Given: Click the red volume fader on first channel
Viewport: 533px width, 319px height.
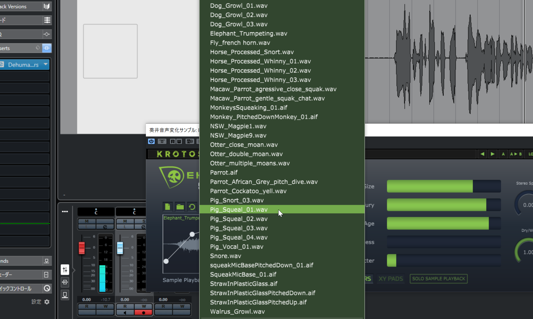Looking at the screenshot, I should pos(82,248).
